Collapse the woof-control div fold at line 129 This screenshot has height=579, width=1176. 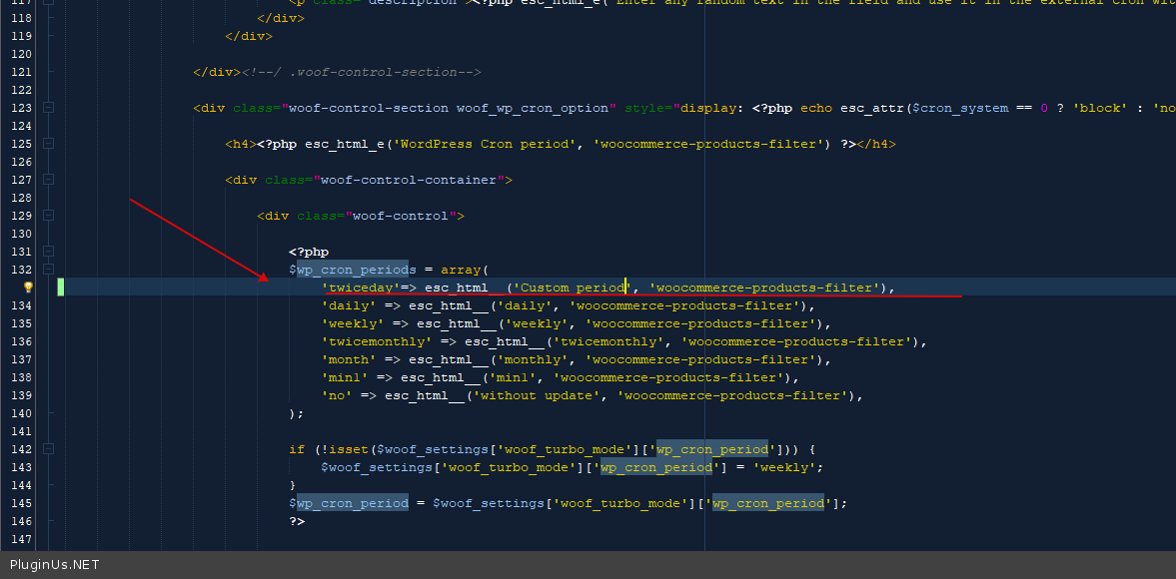[x=48, y=216]
